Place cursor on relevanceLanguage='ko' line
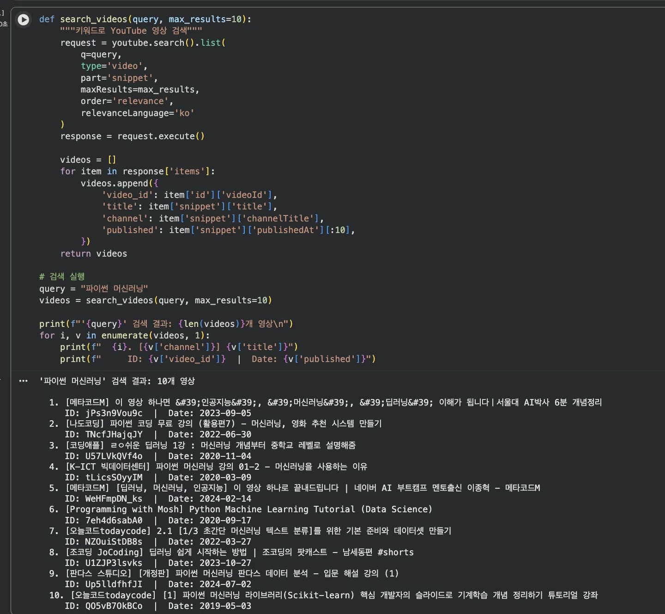 137,113
